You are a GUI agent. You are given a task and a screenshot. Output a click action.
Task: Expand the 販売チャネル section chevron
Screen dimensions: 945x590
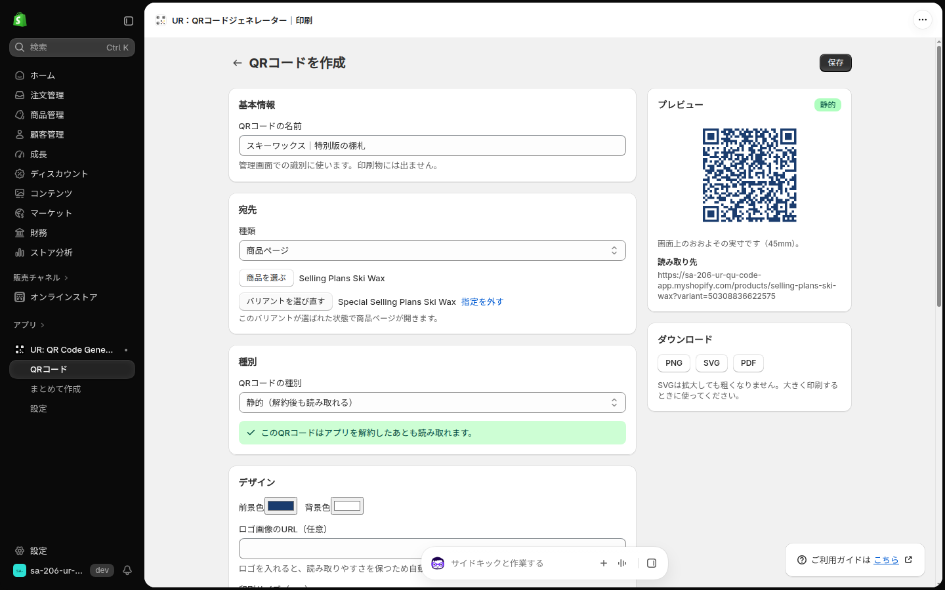(x=66, y=278)
